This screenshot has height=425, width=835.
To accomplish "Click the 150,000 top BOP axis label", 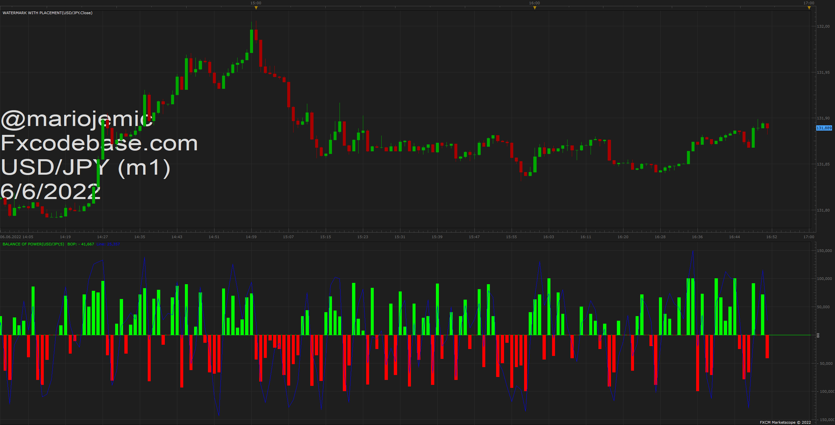I will pos(824,251).
